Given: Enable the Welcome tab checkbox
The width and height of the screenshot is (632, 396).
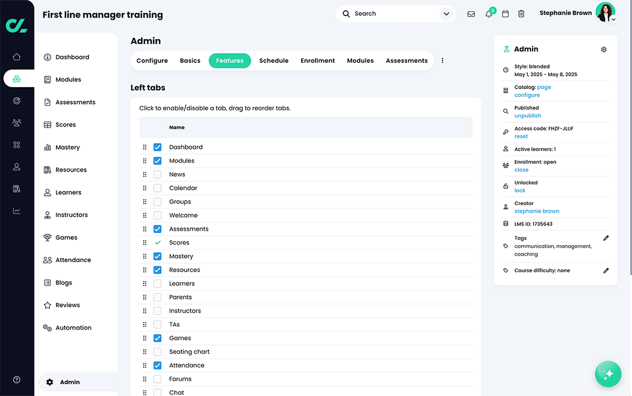Looking at the screenshot, I should pyautogui.click(x=157, y=215).
